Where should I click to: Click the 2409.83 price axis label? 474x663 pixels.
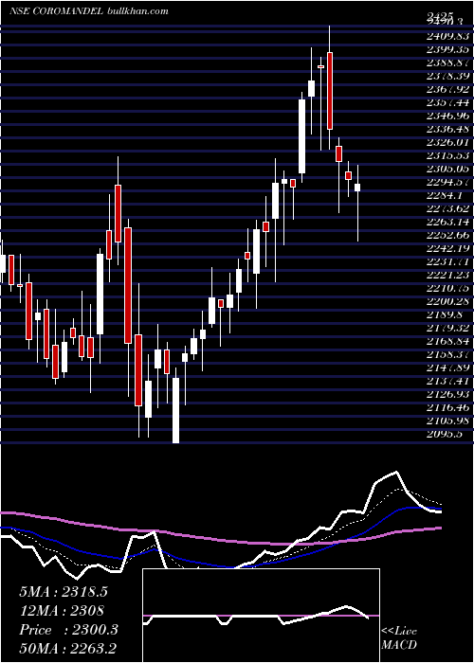[448, 36]
